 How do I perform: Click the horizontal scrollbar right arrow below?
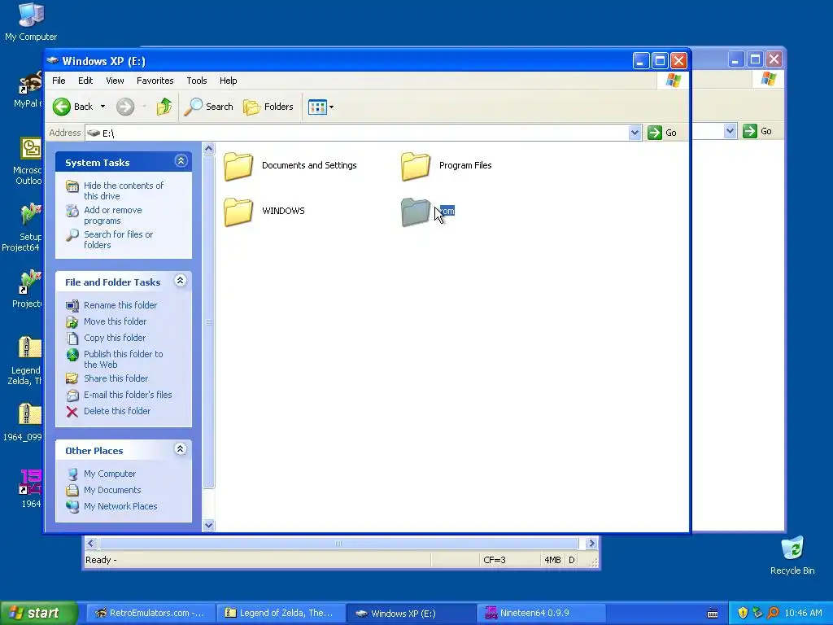591,543
